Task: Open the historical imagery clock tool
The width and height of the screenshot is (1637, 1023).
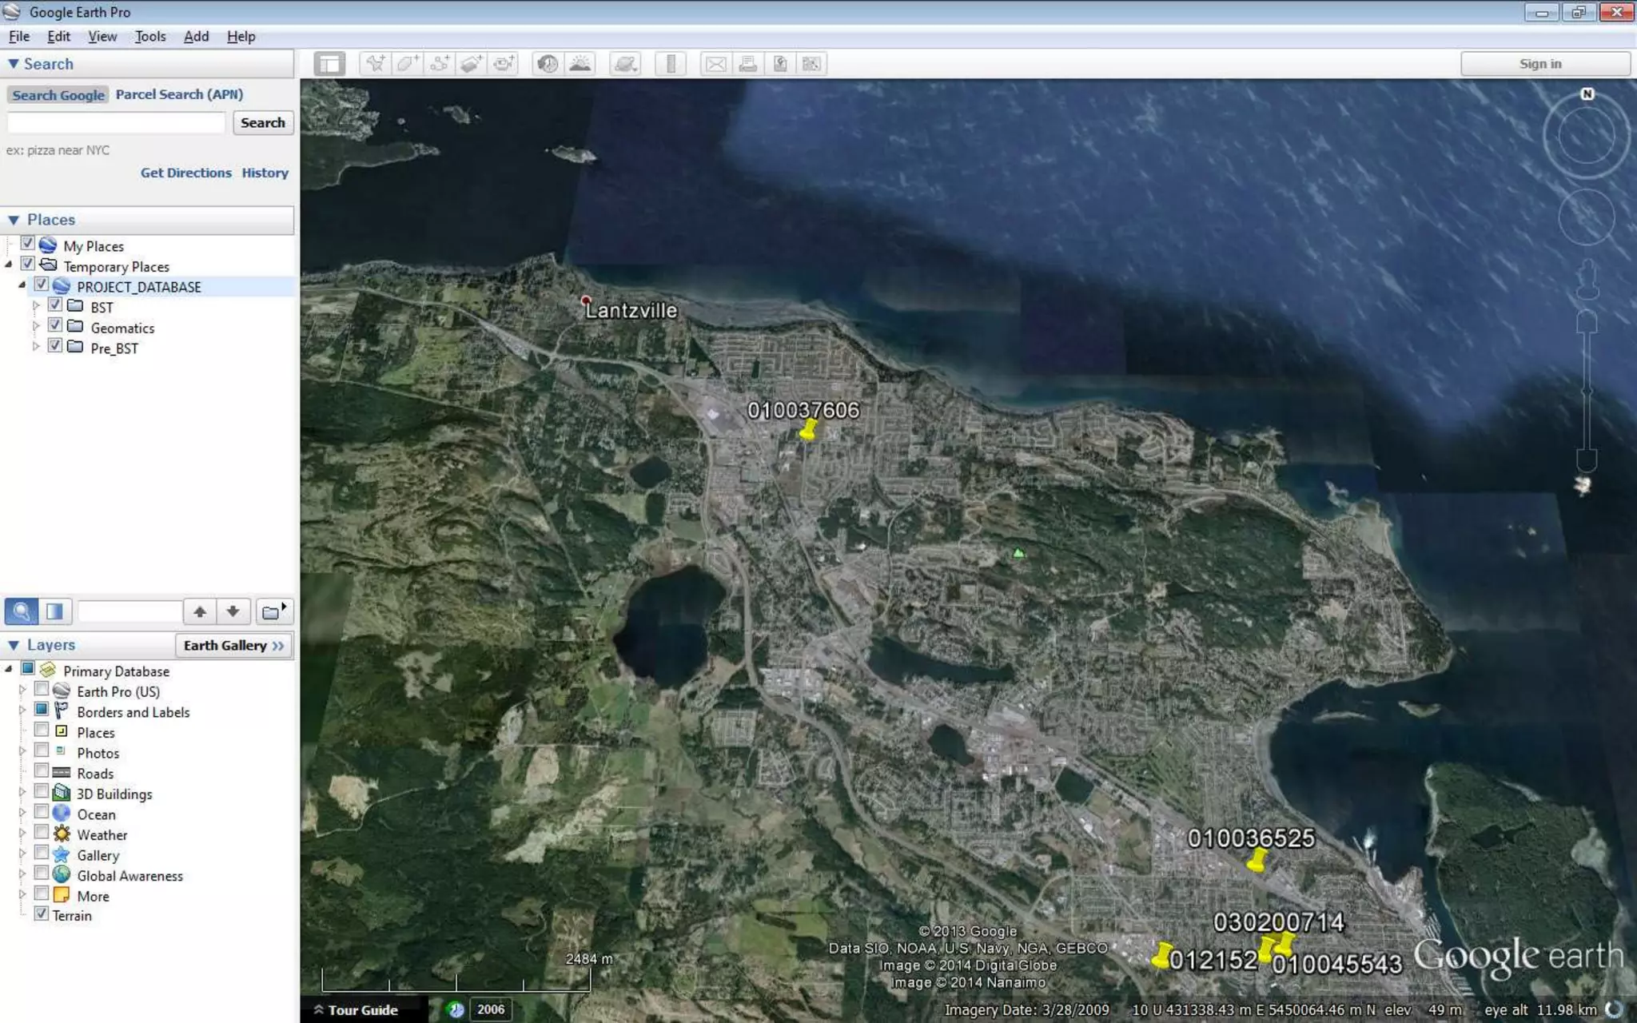Action: coord(548,64)
